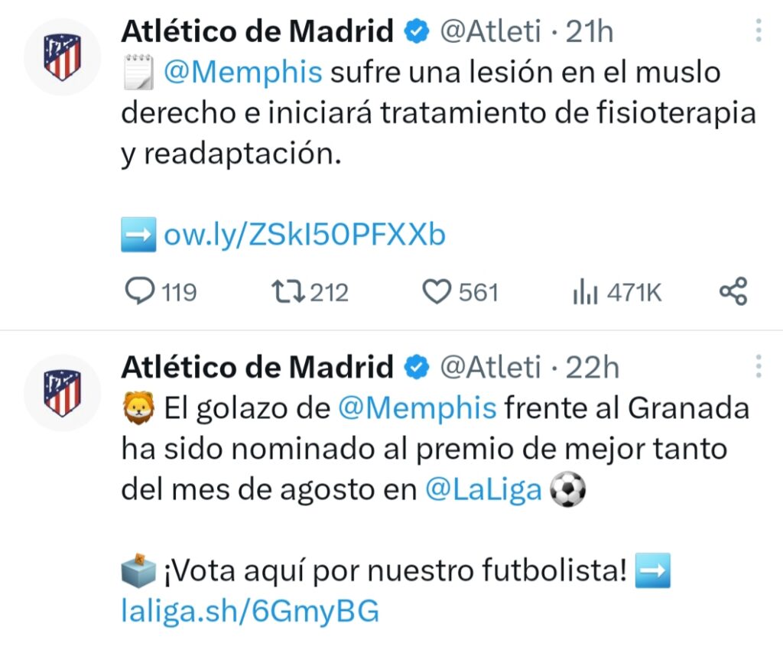Open more options for the 21h tweet
The height and width of the screenshot is (656, 783).
pos(758,31)
